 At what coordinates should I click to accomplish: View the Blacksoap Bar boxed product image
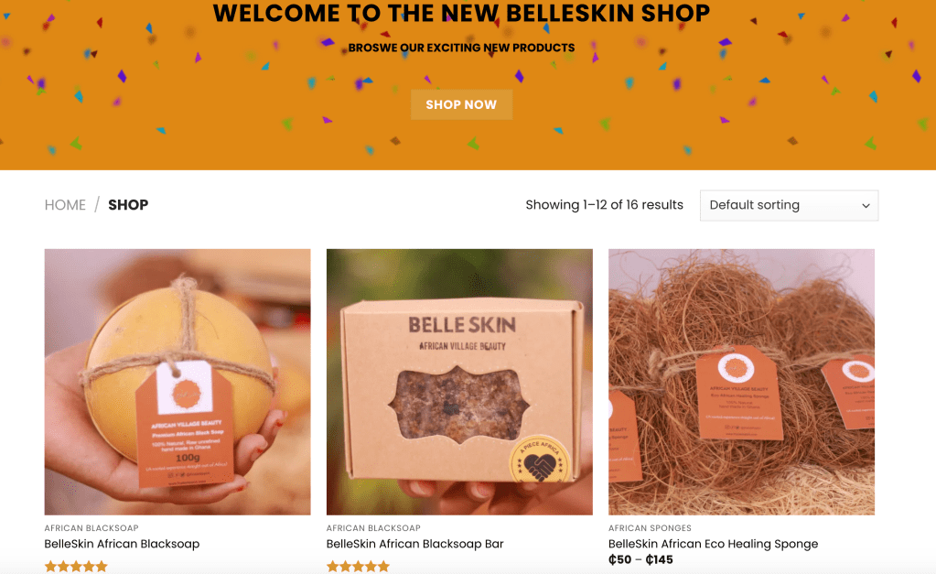(459, 382)
